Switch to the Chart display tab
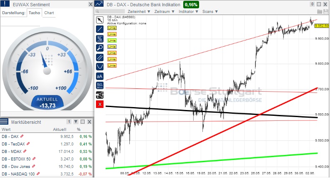 pyautogui.click(x=49, y=13)
